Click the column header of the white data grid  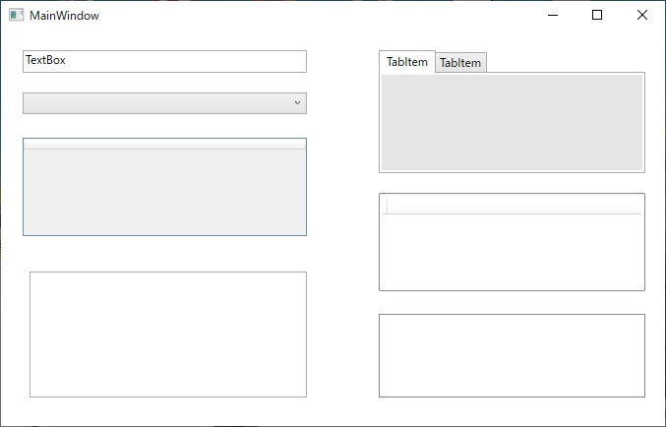click(x=512, y=205)
